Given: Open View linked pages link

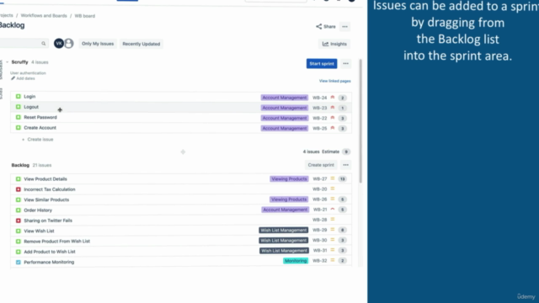Looking at the screenshot, I should (x=335, y=81).
